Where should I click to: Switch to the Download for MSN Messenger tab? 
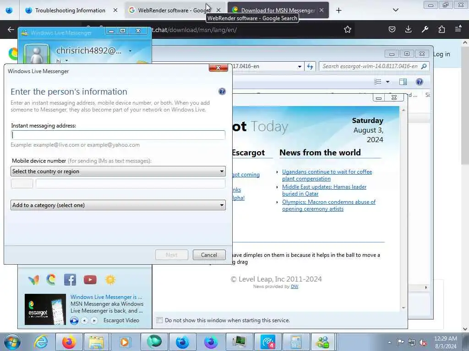[278, 11]
